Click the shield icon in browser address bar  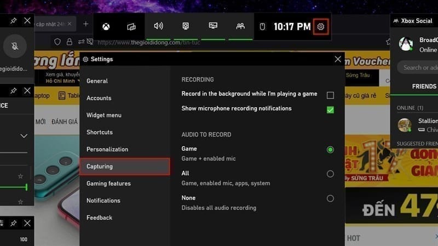[57, 42]
